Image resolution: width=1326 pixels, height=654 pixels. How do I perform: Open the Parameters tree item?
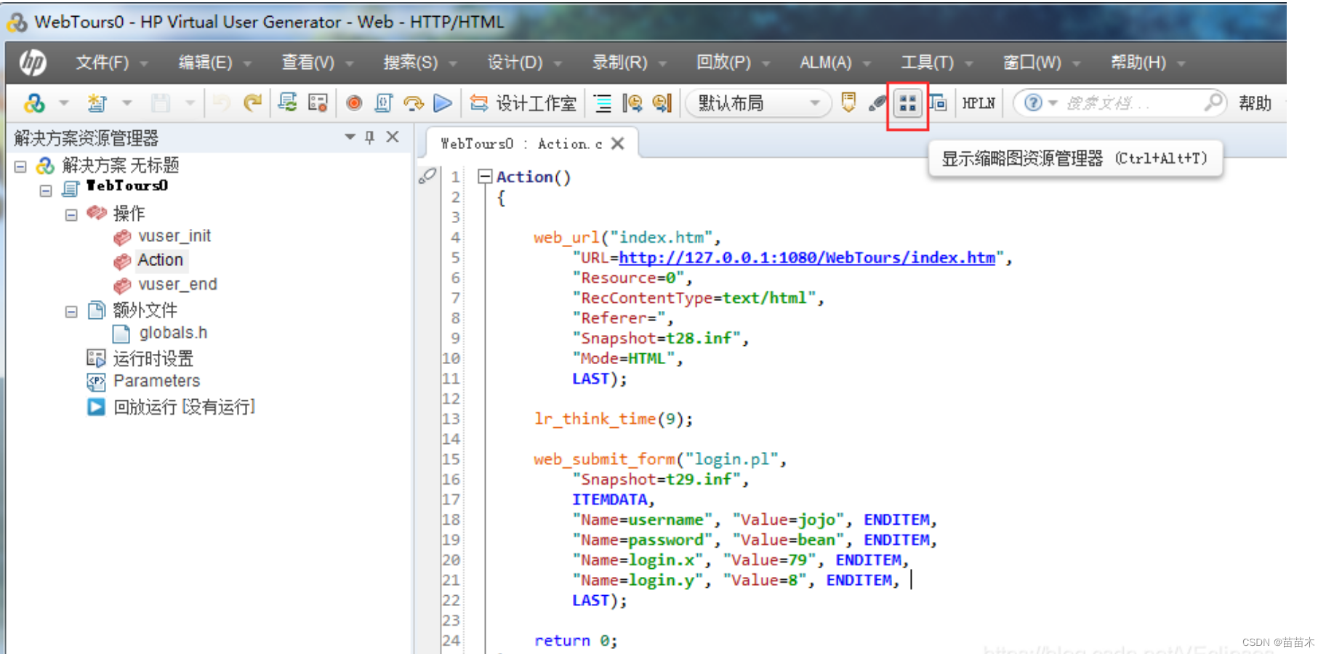pos(156,381)
